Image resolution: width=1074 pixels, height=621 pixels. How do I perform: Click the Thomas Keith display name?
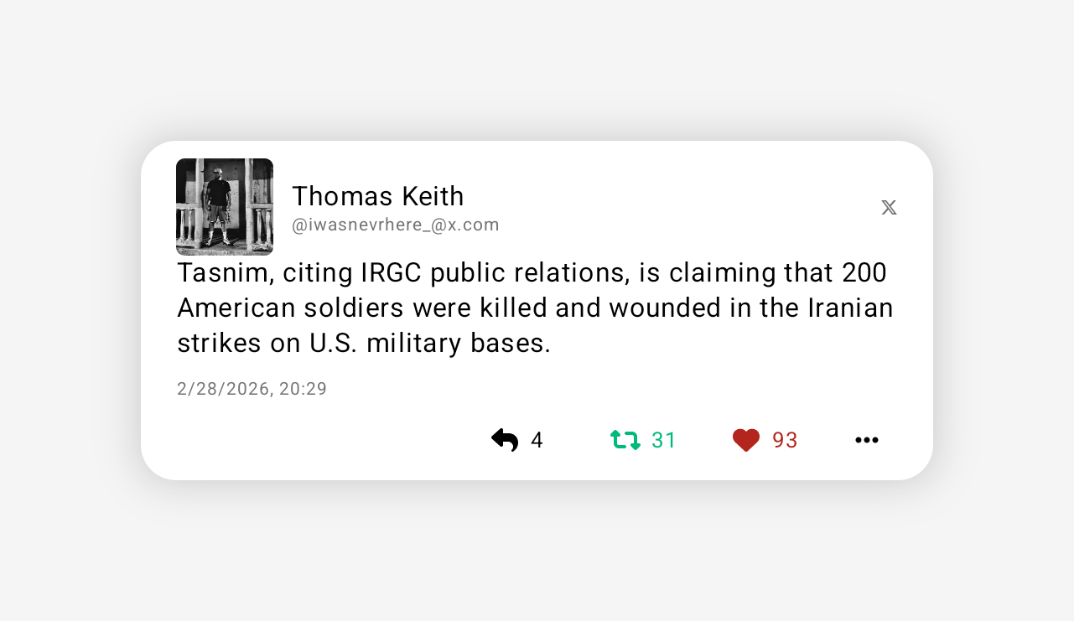coord(378,196)
